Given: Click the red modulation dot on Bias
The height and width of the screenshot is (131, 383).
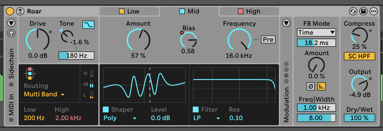Looking at the screenshot, I should (182, 33).
